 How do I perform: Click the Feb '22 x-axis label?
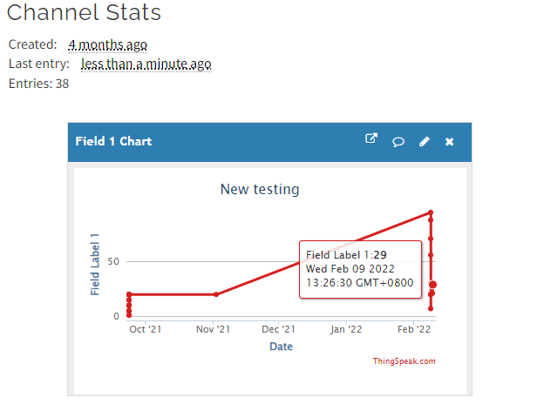point(414,329)
